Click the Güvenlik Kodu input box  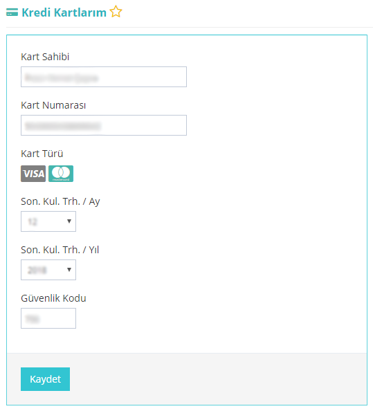pyautogui.click(x=48, y=318)
